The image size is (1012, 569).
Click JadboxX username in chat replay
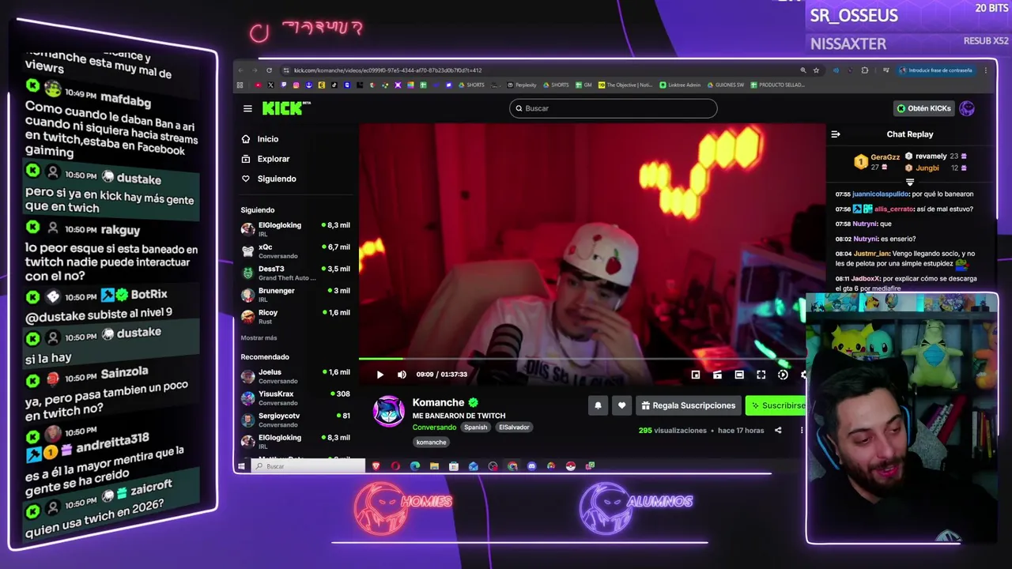click(866, 279)
